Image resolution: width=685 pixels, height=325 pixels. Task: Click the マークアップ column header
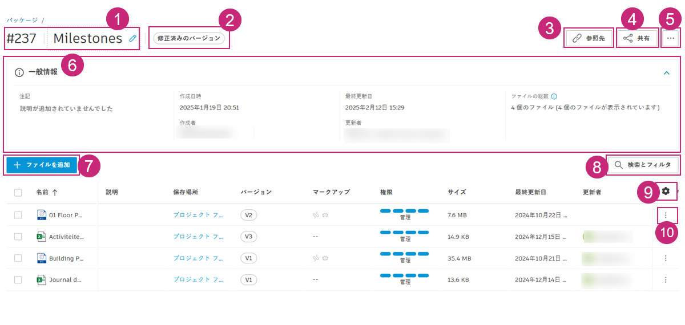pyautogui.click(x=331, y=193)
